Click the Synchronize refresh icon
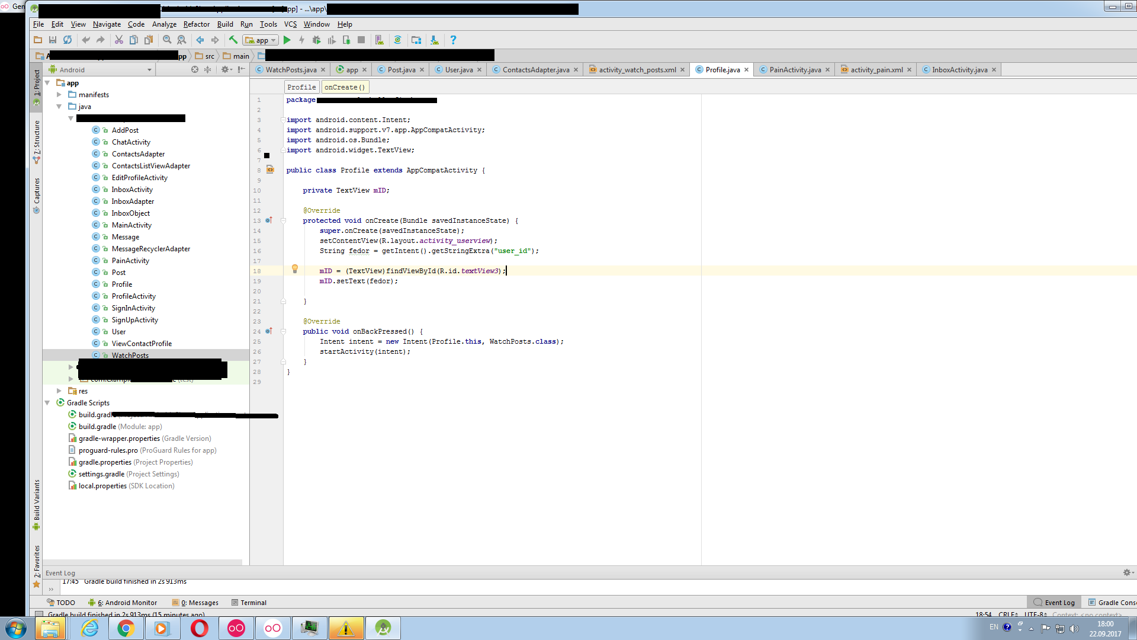This screenshot has width=1137, height=640. tap(68, 40)
